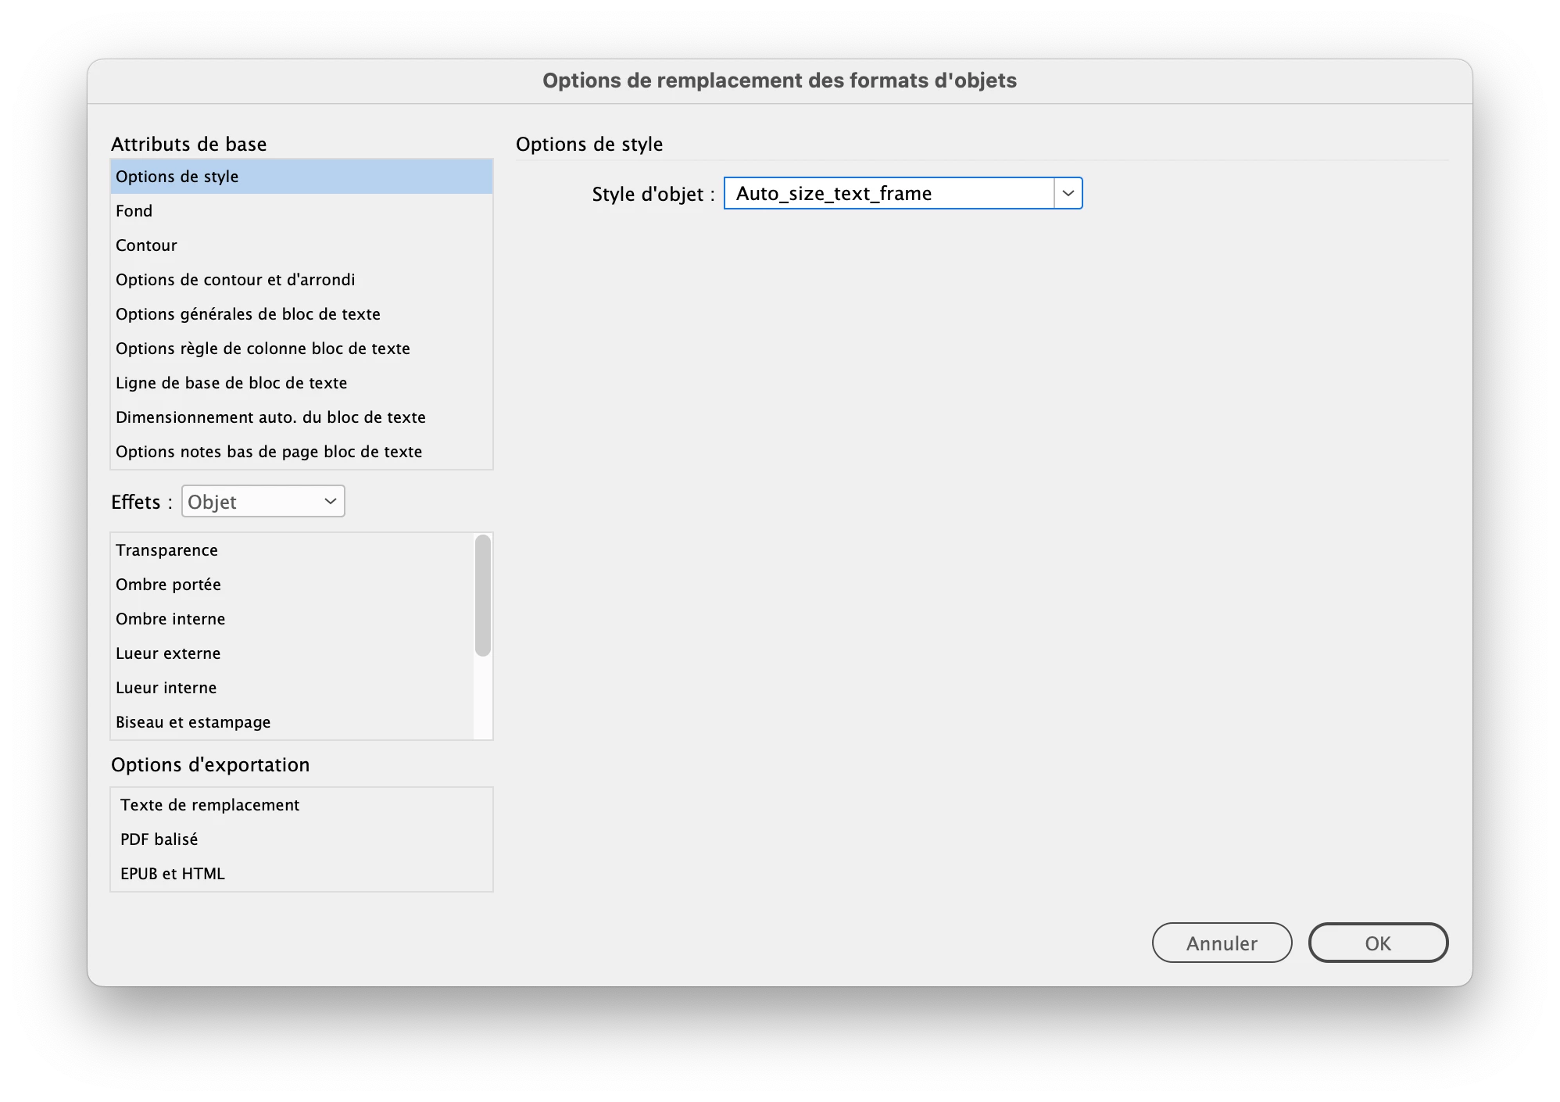The height and width of the screenshot is (1102, 1560).
Task: Click the effects list scrollbar
Action: tap(483, 596)
